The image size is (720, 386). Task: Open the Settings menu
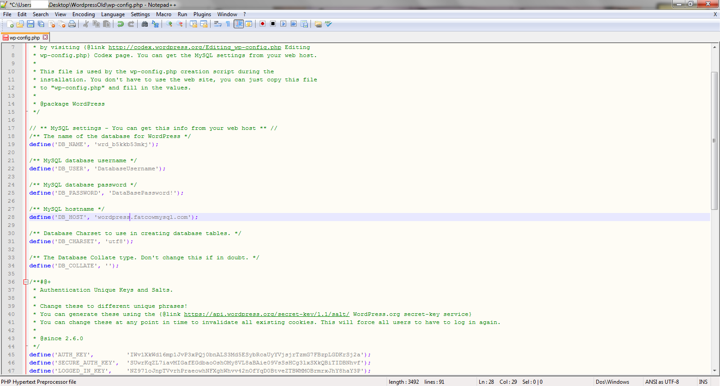tap(140, 14)
